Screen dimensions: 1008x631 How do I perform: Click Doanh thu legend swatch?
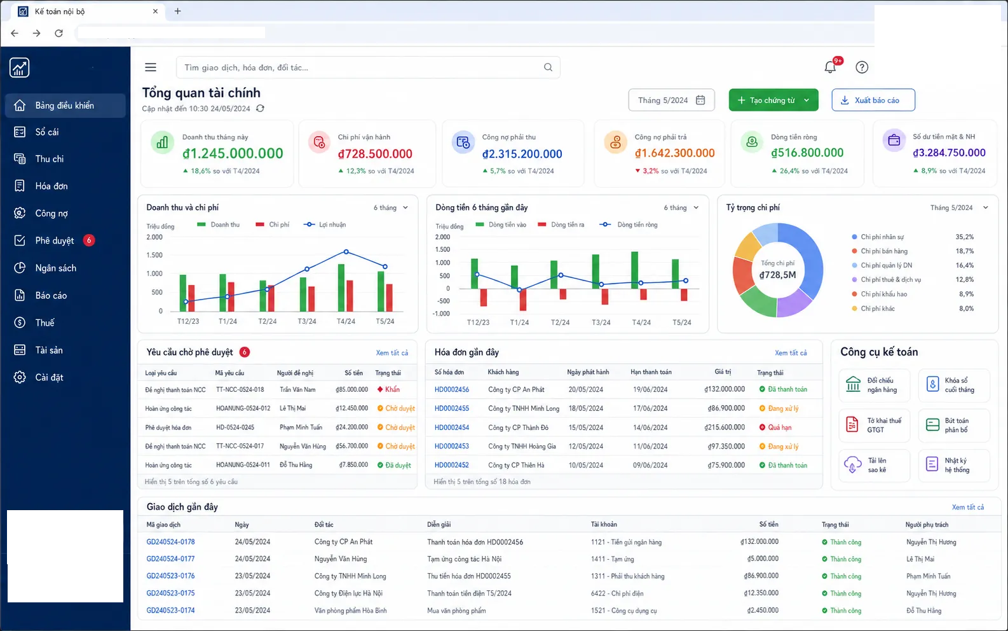[x=201, y=225]
